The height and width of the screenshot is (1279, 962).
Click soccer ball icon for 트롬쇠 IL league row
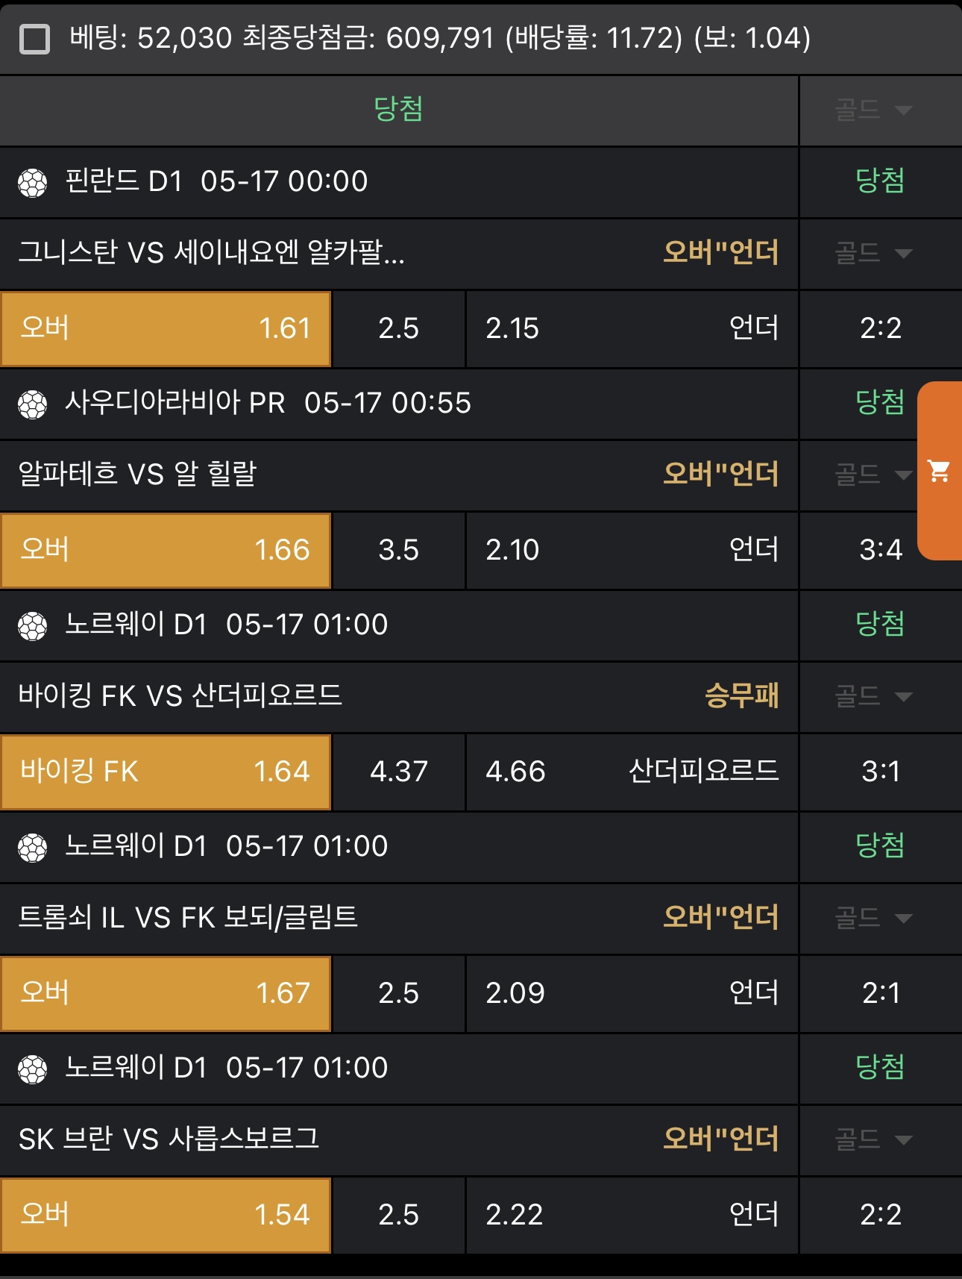[x=33, y=848]
